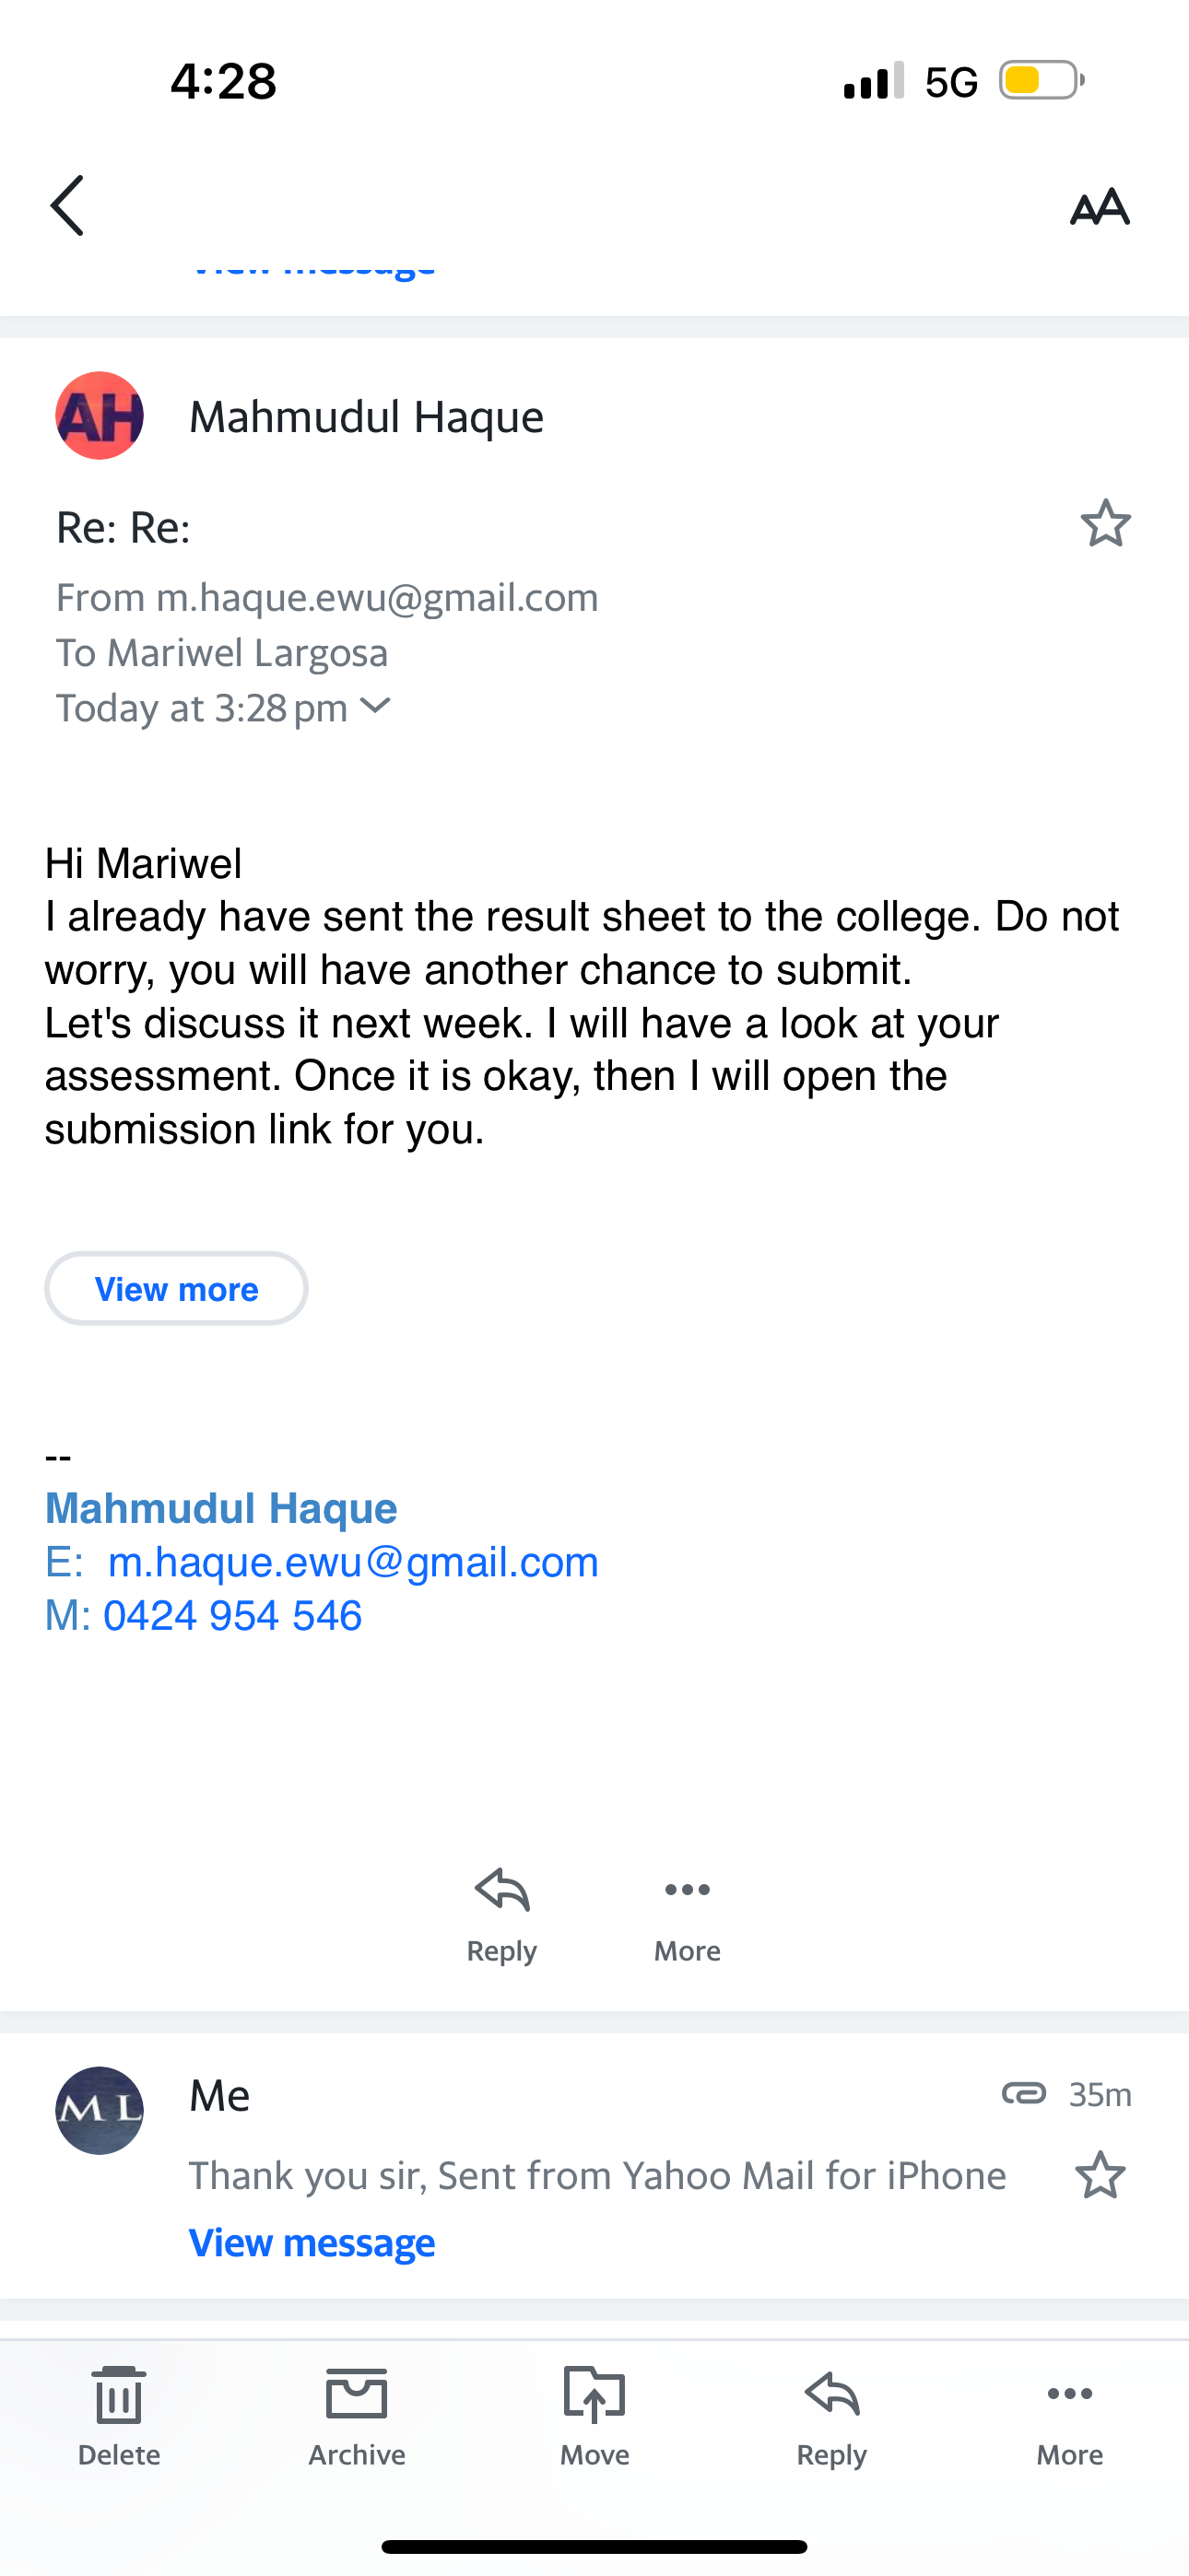
Task: Click the signature email m.haque.ewu@gmail.com link
Action: point(353,1562)
